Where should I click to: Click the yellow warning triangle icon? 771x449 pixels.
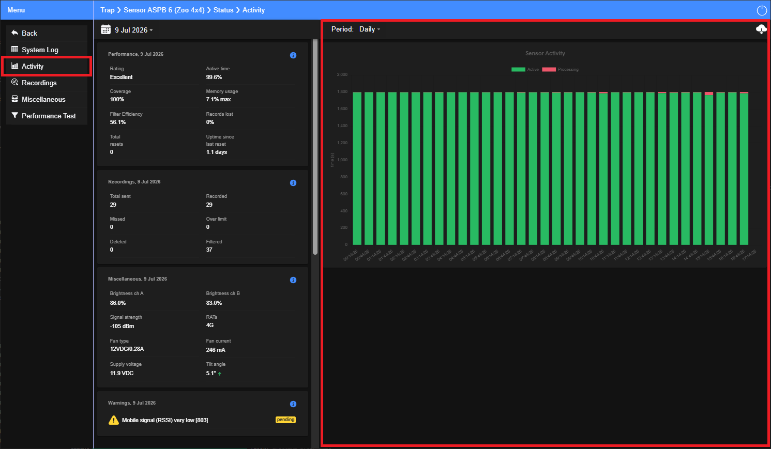click(x=114, y=420)
